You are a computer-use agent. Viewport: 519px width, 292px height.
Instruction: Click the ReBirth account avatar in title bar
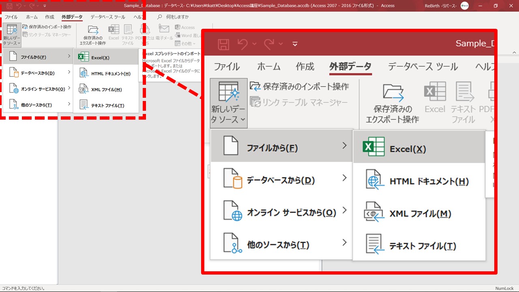tap(465, 6)
